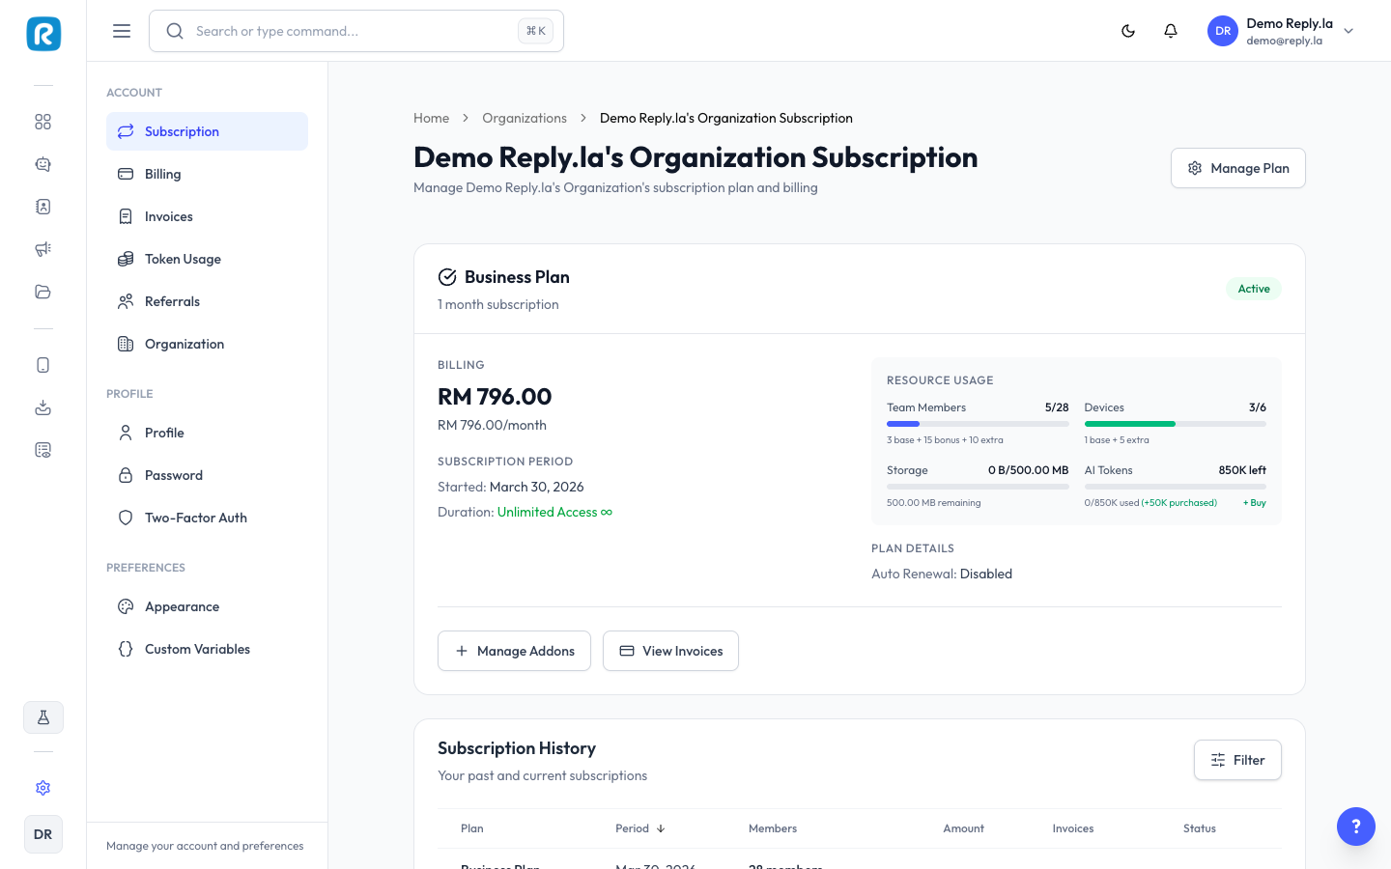Click the Manage Addons button
Image resolution: width=1391 pixels, height=869 pixels.
coord(514,651)
